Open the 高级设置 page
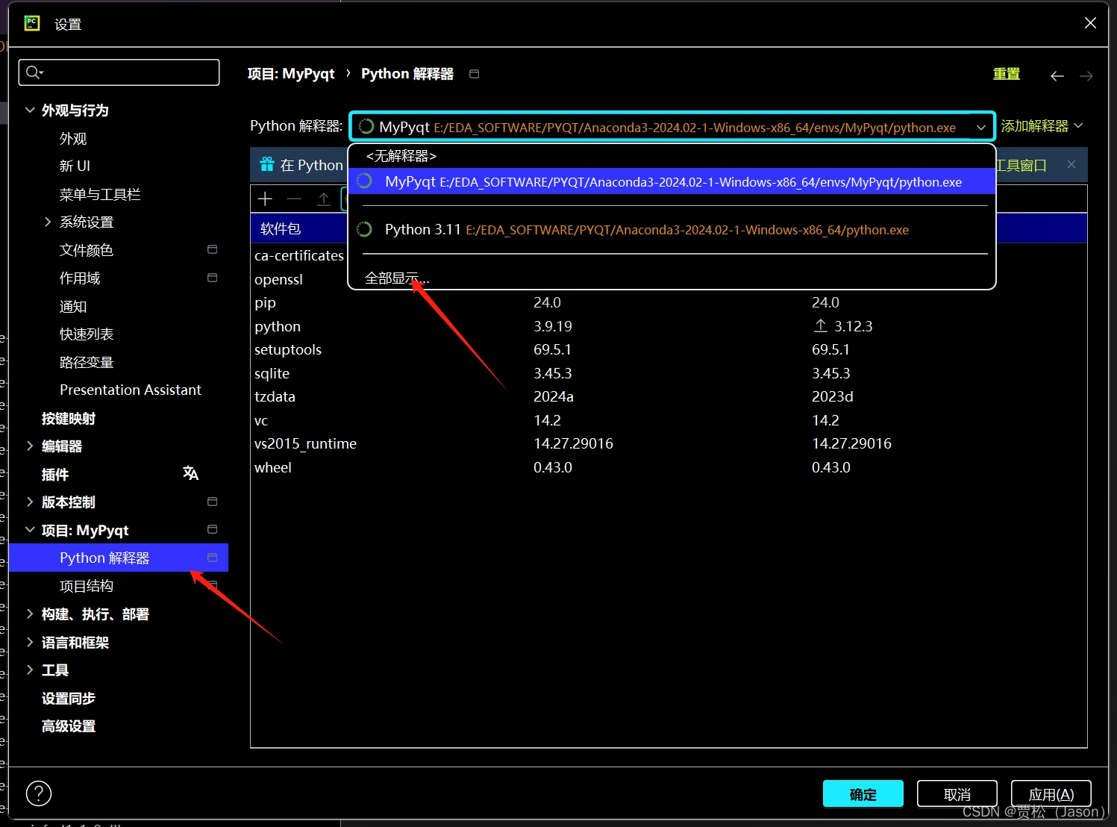This screenshot has width=1117, height=827. (69, 725)
